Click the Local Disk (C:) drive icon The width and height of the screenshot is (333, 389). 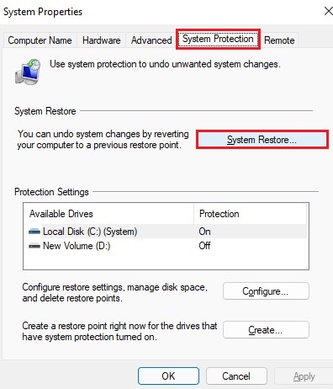pyautogui.click(x=34, y=232)
